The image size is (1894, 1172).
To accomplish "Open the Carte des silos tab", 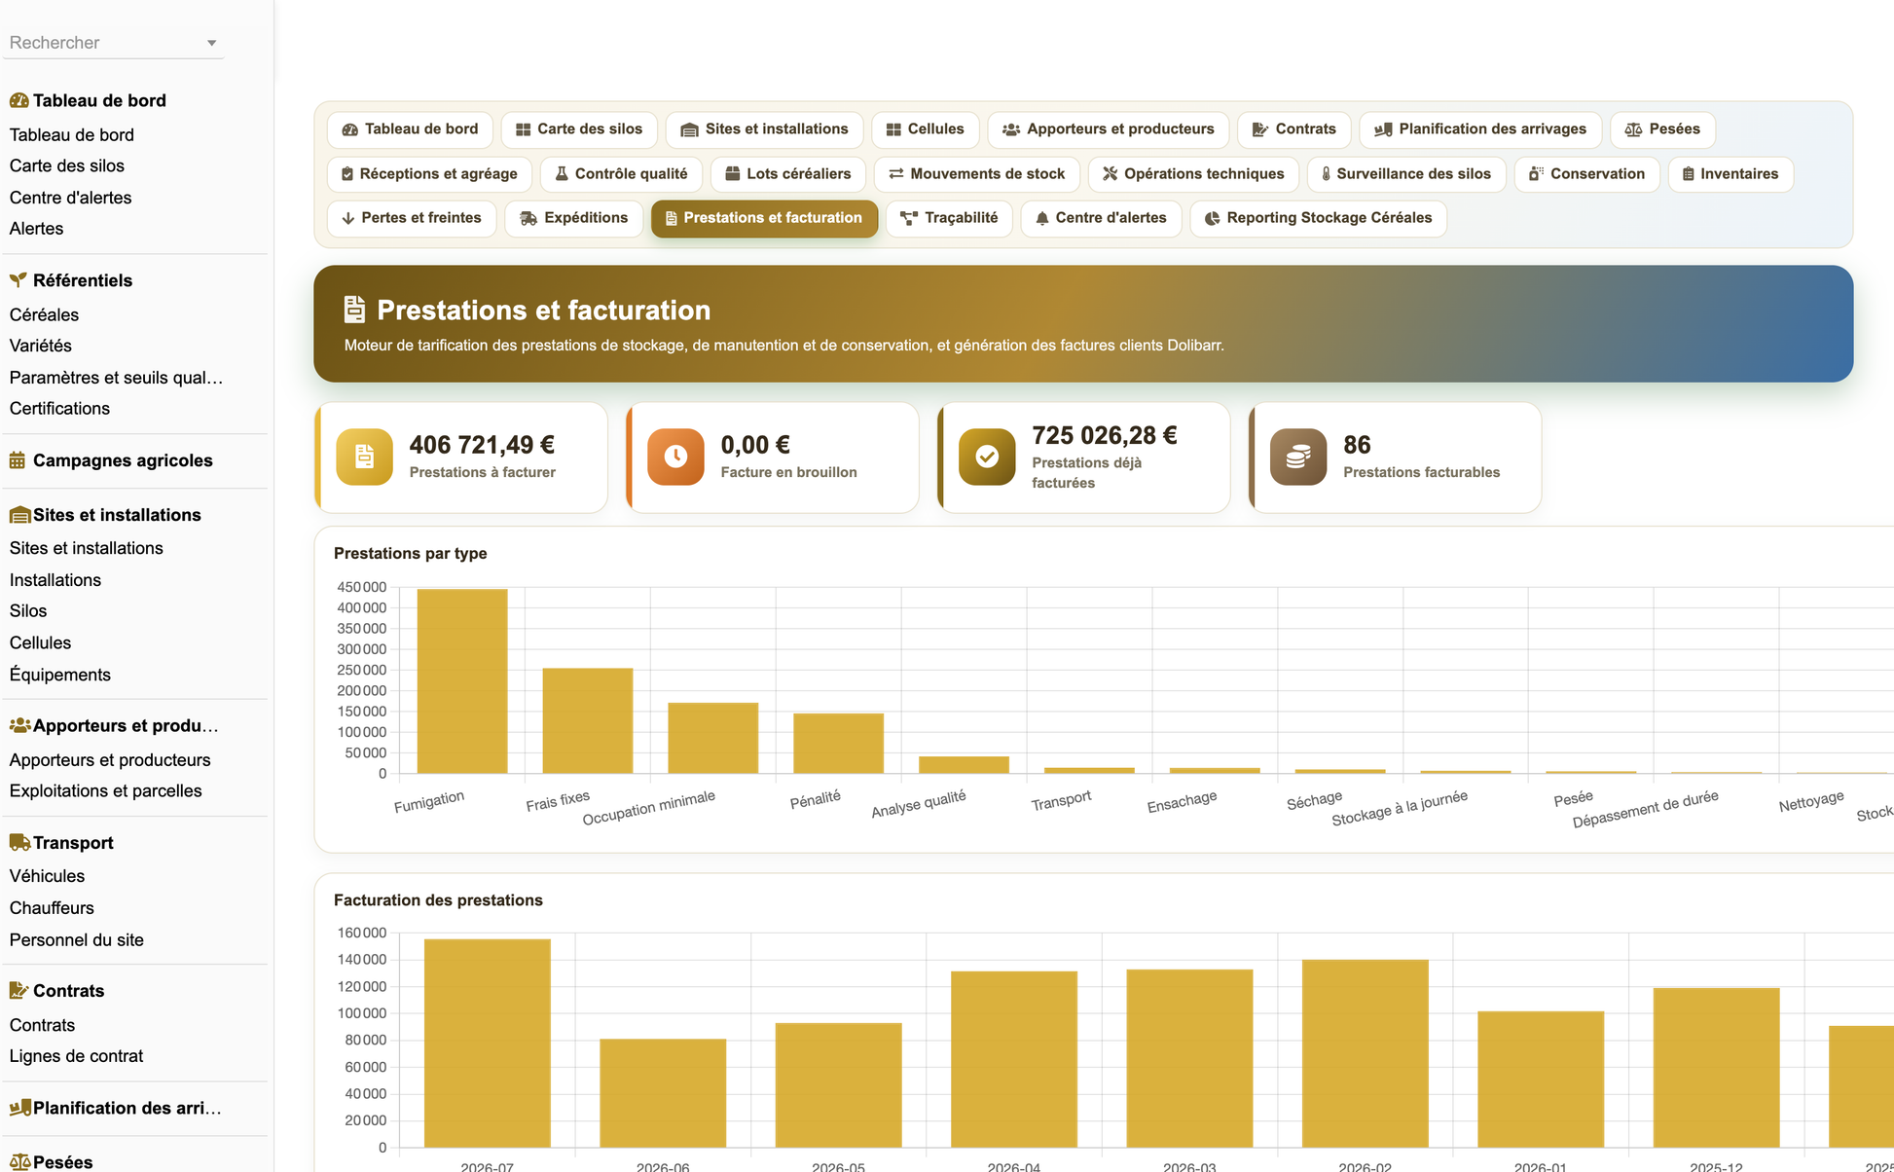I will (x=579, y=129).
